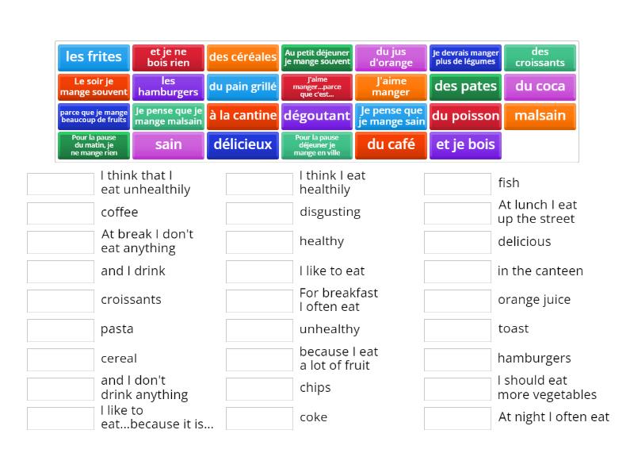Image resolution: width=634 pixels, height=476 pixels.
Task: Choose the 'dégoutant' tile
Action: [x=317, y=116]
